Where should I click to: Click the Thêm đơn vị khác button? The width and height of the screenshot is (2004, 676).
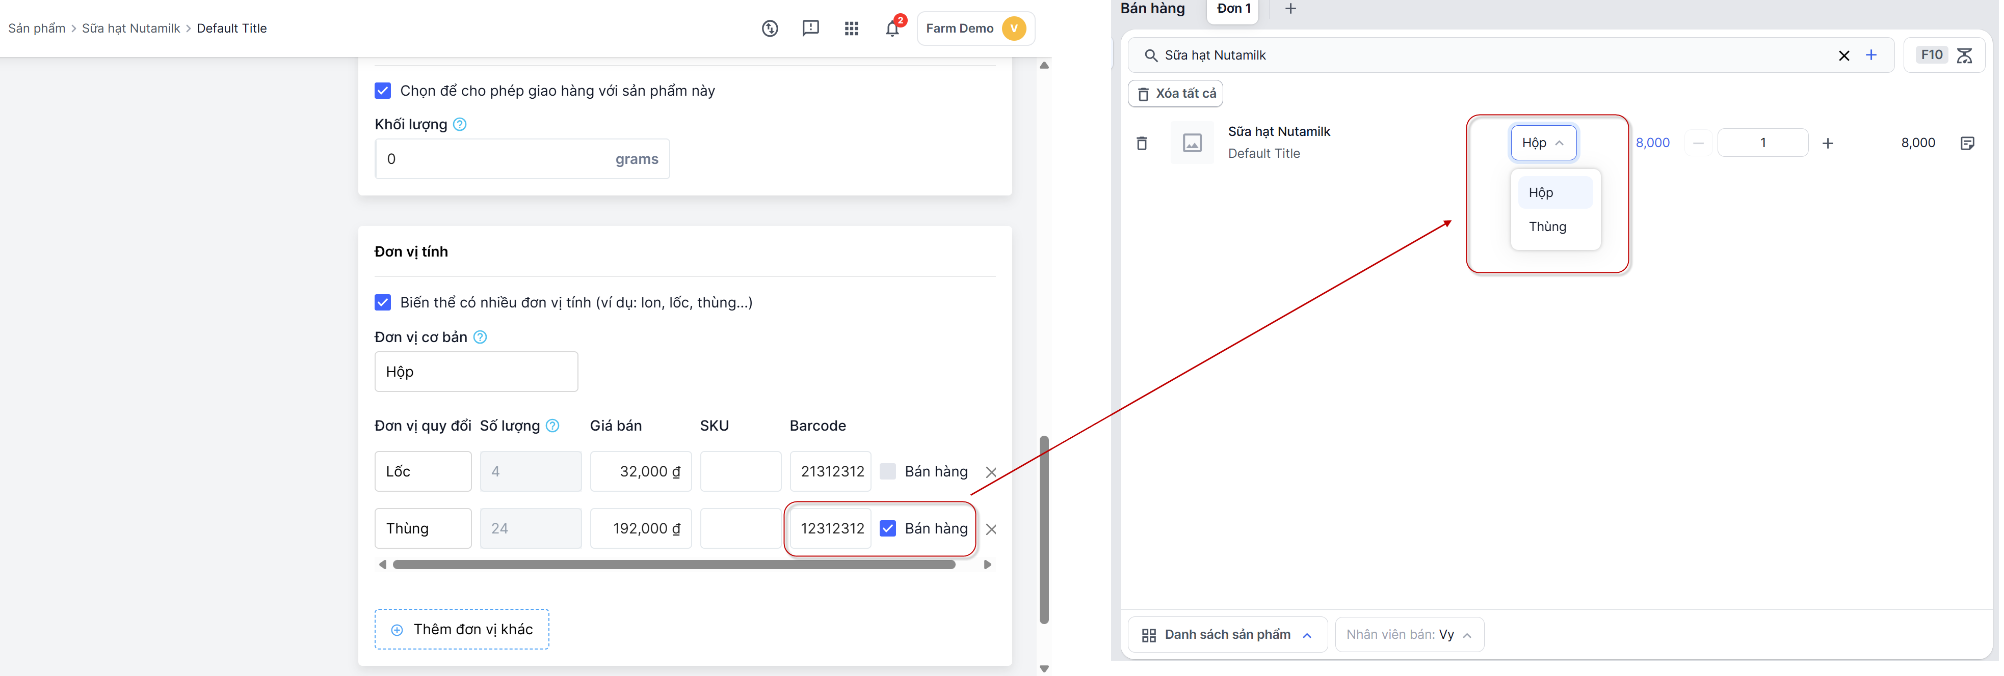[461, 629]
